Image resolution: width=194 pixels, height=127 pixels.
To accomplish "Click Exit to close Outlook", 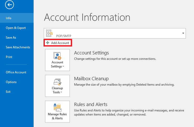I will tap(8, 92).
